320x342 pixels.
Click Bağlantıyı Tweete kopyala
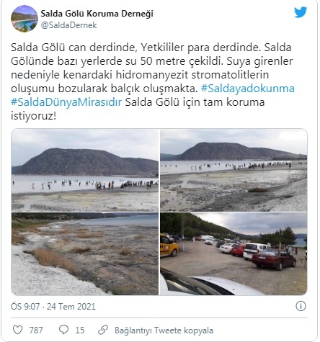[164, 330]
